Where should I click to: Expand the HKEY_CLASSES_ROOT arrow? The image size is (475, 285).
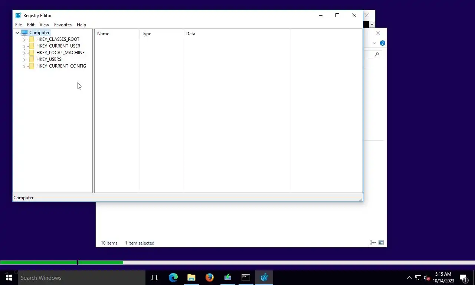pyautogui.click(x=24, y=39)
